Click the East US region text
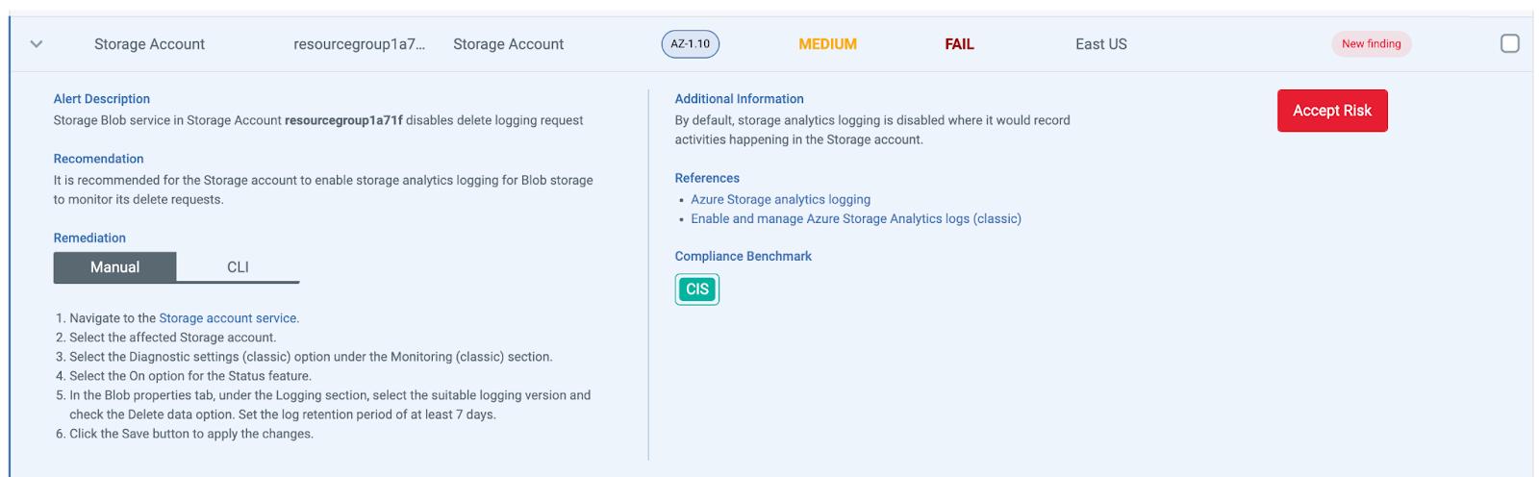 coord(1100,44)
